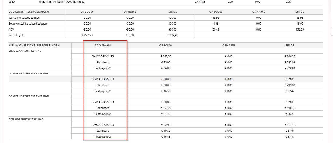Click the 2.447,83 bank amount

pyautogui.click(x=200, y=2)
